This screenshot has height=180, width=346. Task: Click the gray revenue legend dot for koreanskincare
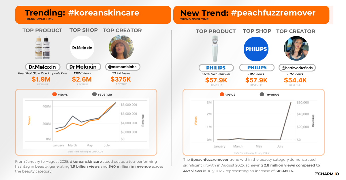[x=94, y=94]
